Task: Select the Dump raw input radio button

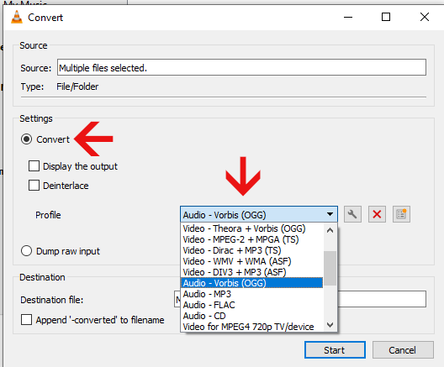Action: coord(26,251)
